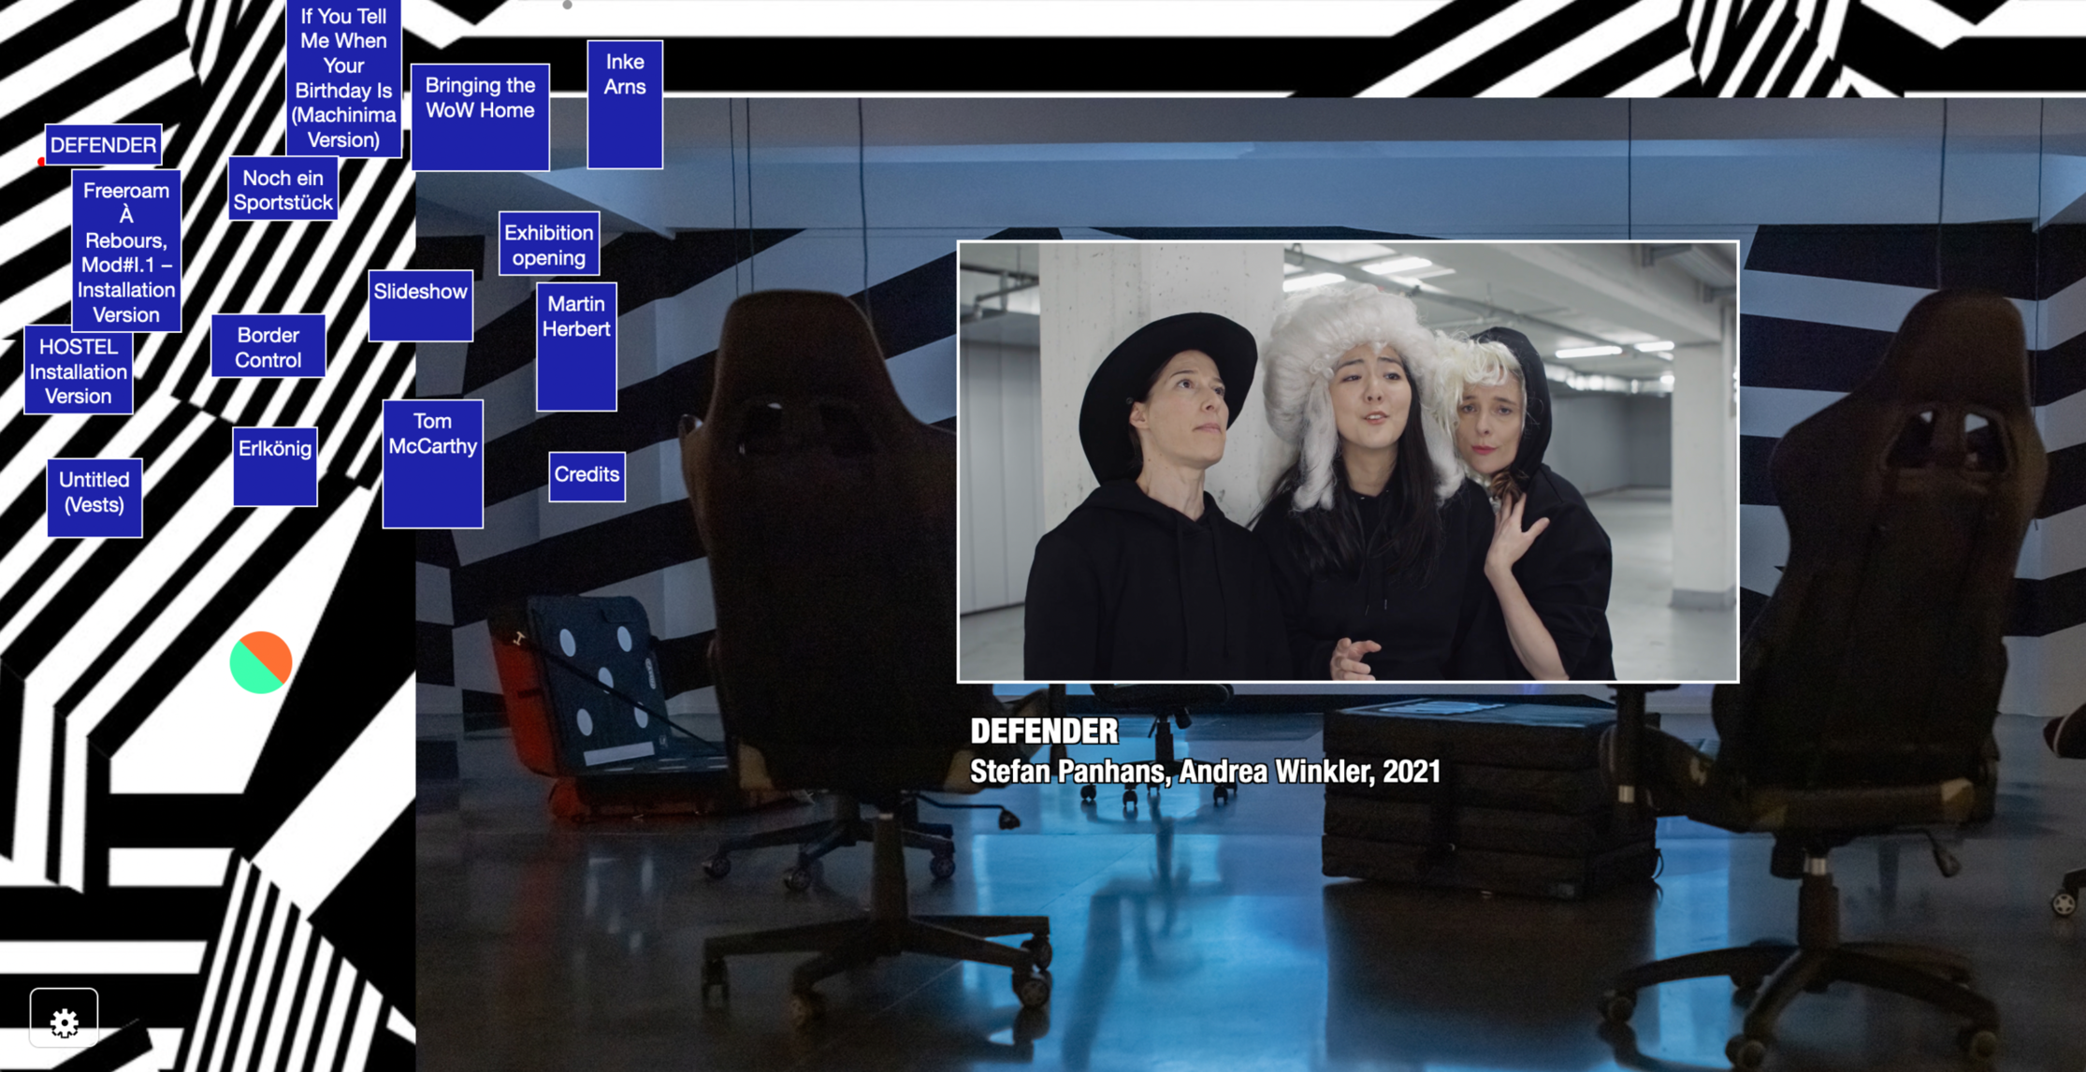2086x1072 pixels.
Task: Click the Stefan Panhans, Andrea Winkler credit line
Action: coord(1204,772)
